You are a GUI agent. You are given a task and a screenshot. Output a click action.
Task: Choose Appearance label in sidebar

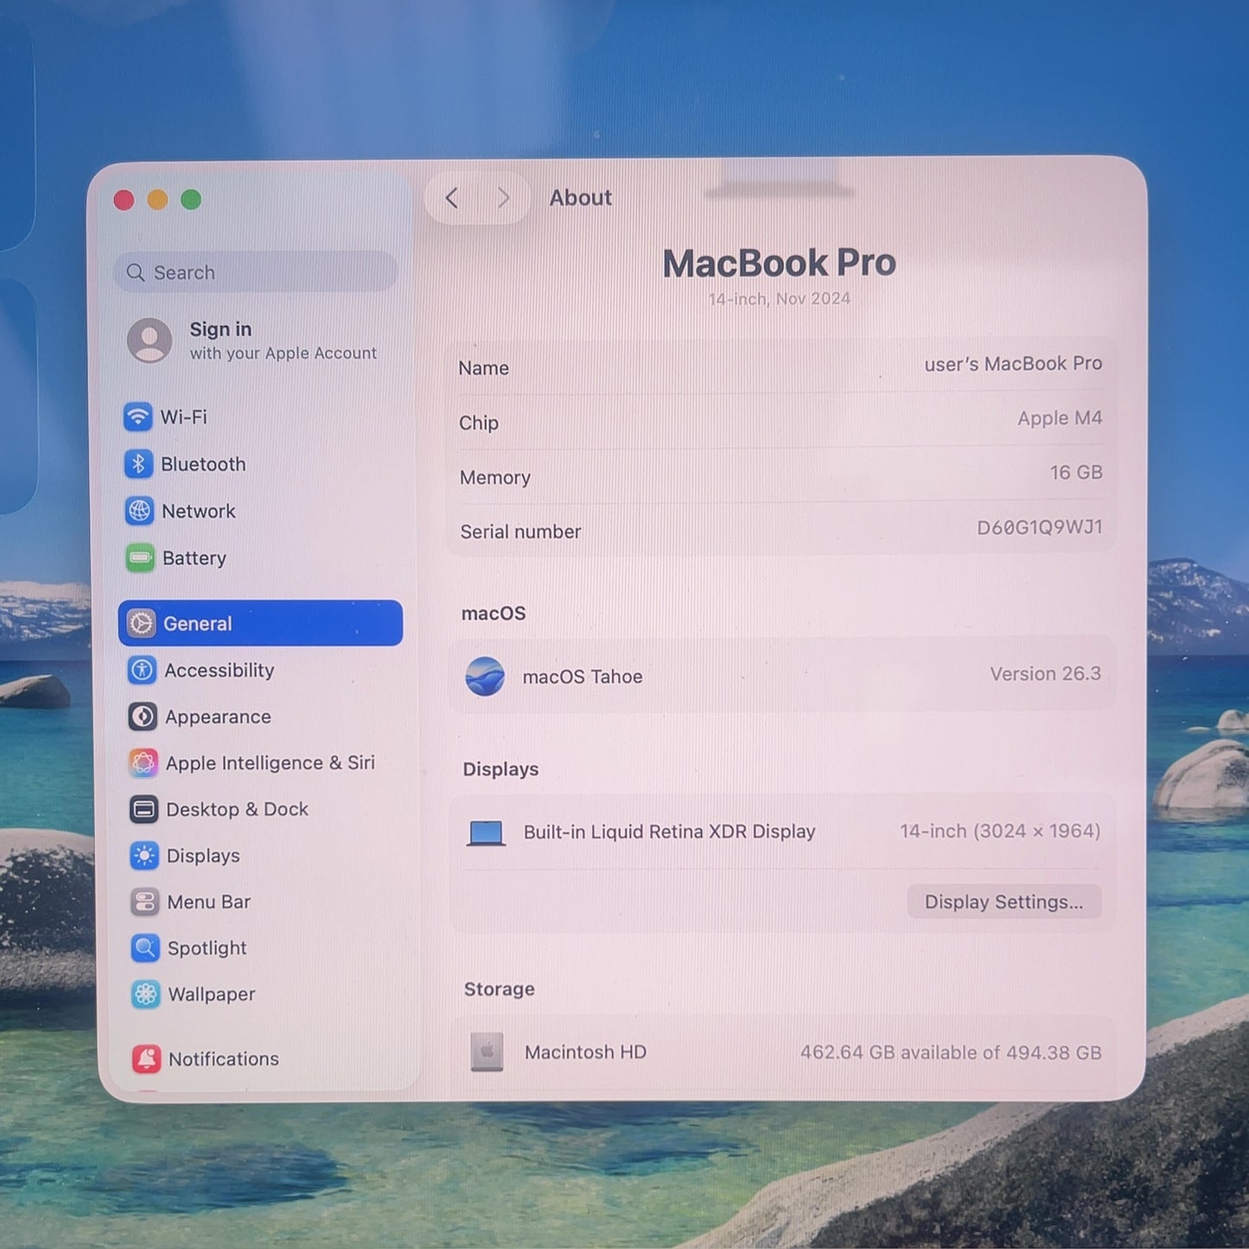[x=218, y=717]
